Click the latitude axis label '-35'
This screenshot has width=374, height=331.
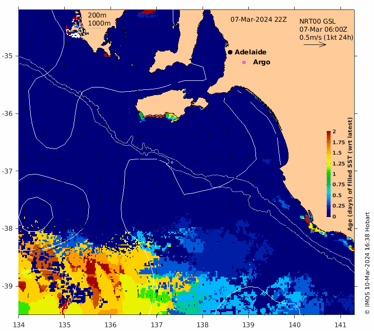pos(8,56)
